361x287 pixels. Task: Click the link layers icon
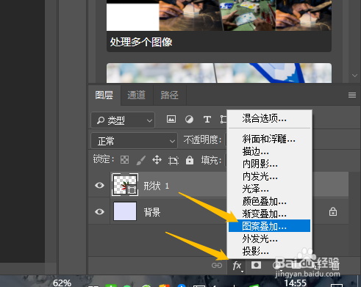click(x=217, y=265)
